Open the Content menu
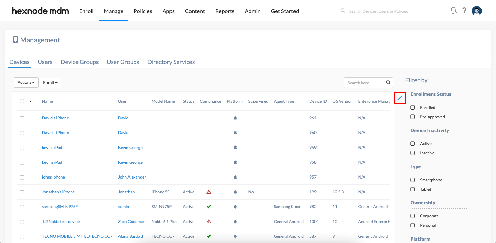 (195, 11)
